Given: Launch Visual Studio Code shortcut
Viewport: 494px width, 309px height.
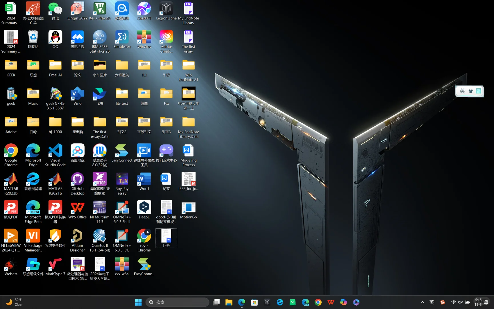Looking at the screenshot, I should 55,155.
